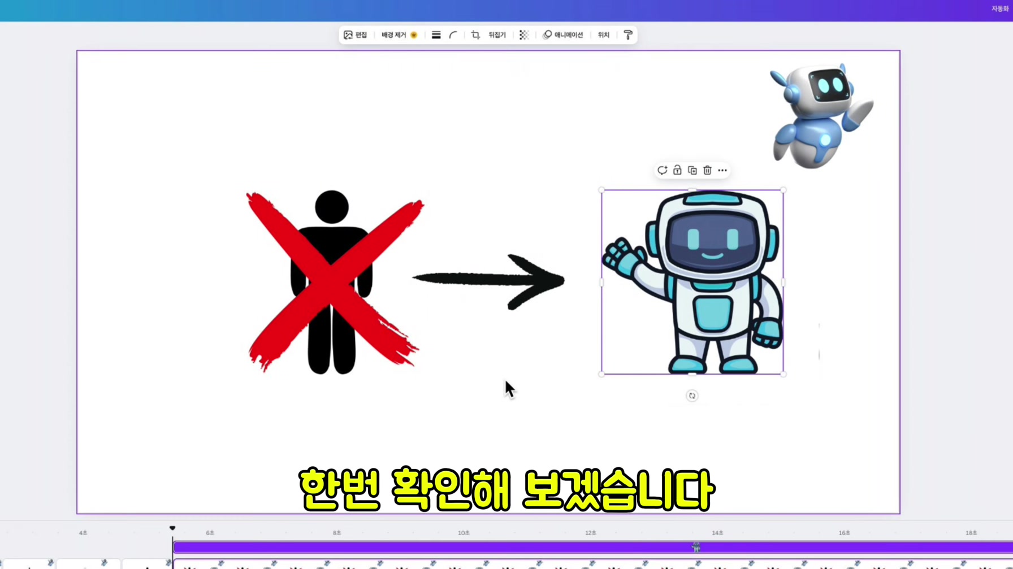Image resolution: width=1013 pixels, height=569 pixels.
Task: Lock the selected robot image
Action: coord(677,170)
